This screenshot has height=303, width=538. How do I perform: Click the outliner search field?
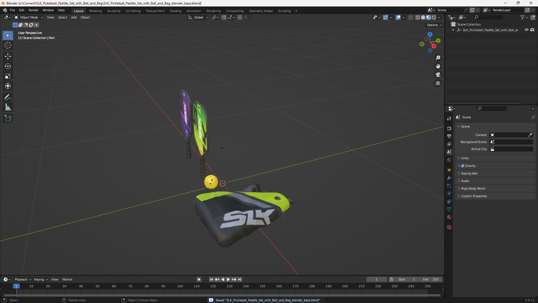pyautogui.click(x=488, y=17)
